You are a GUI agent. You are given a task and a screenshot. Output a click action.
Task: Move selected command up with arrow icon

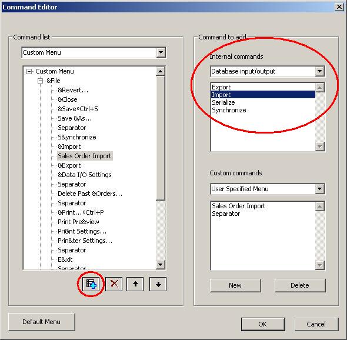pyautogui.click(x=135, y=284)
